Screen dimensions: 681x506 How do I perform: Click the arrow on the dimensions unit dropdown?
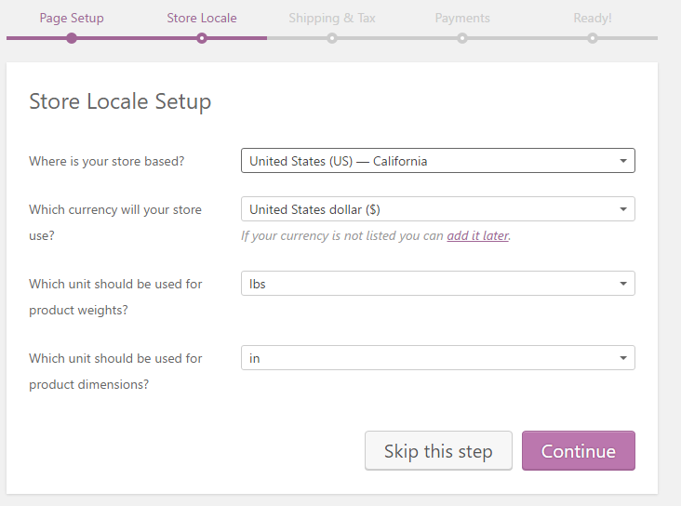click(623, 358)
